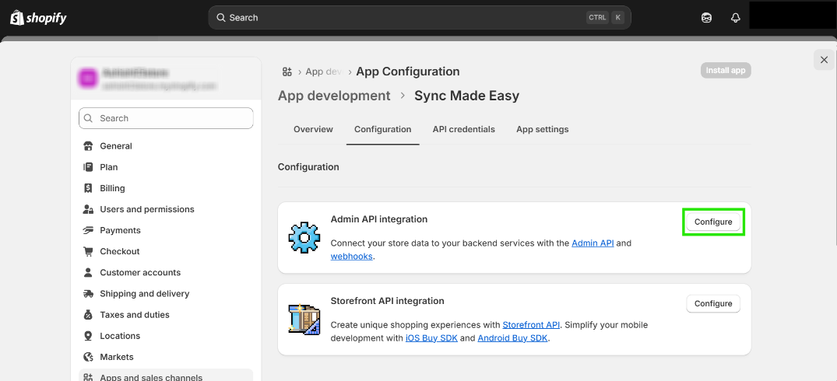The height and width of the screenshot is (381, 837).
Task: Switch to the API credentials tab
Action: pyautogui.click(x=463, y=129)
